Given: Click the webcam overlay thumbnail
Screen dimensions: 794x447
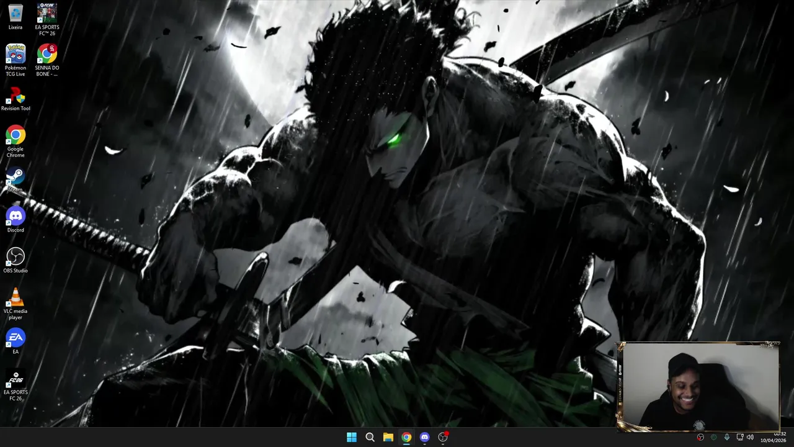Looking at the screenshot, I should point(698,386).
